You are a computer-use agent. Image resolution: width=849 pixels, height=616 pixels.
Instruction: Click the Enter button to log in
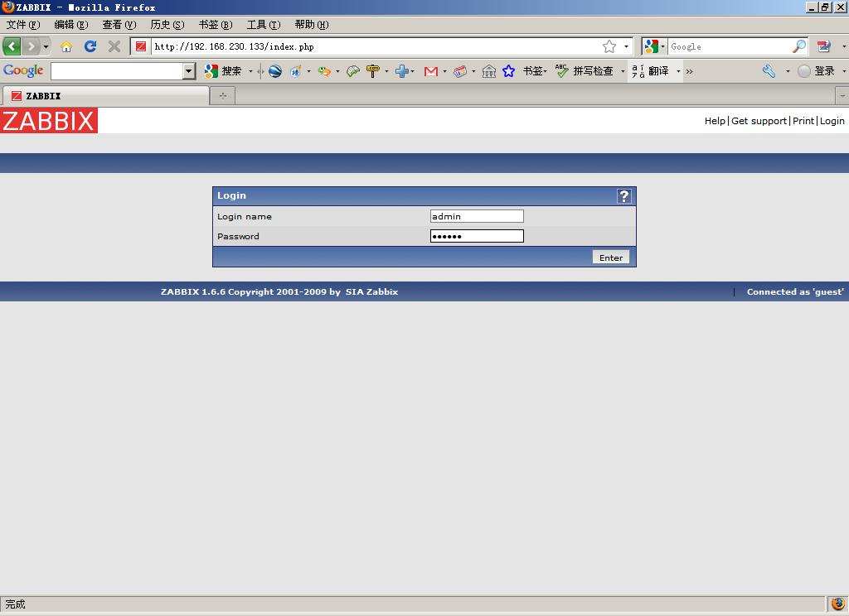coord(611,257)
